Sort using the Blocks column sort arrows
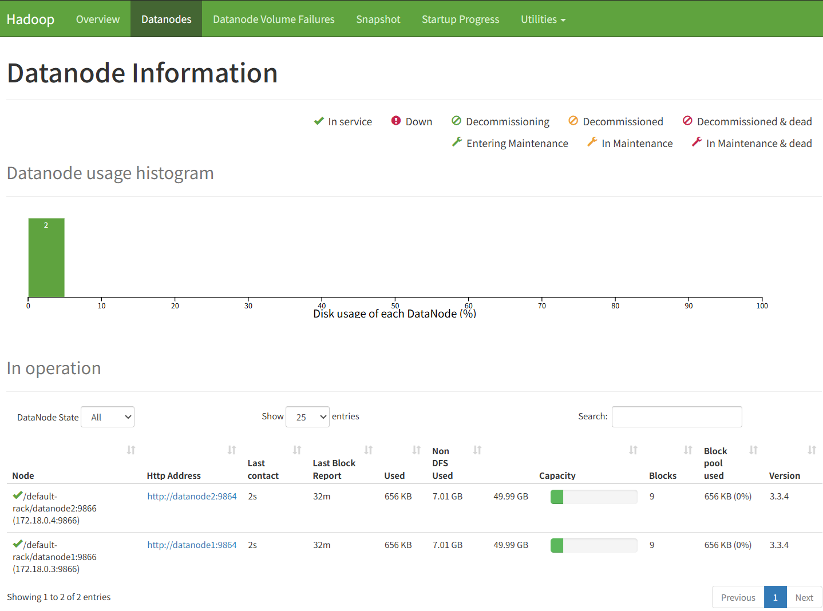823x611 pixels. (x=688, y=450)
